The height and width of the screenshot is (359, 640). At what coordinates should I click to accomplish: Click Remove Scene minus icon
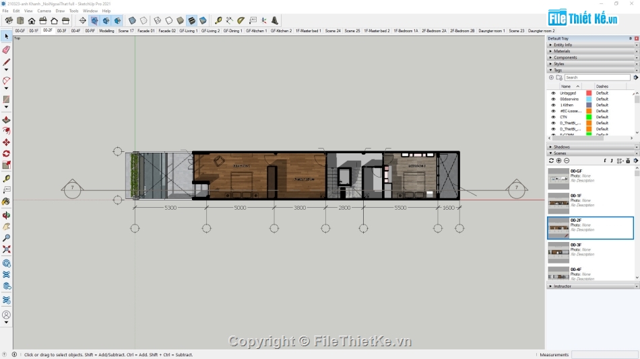(567, 161)
